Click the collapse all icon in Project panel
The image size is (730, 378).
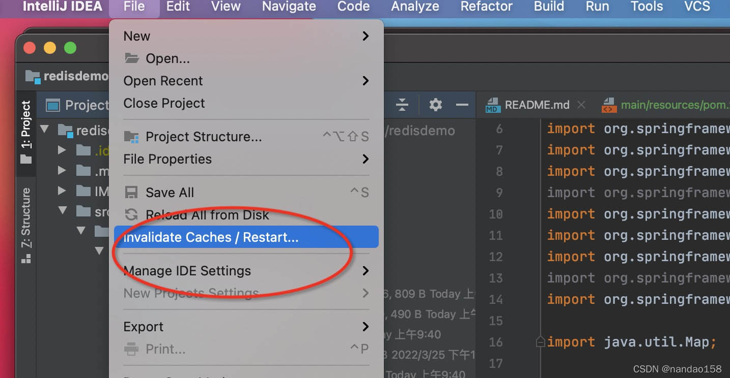pyautogui.click(x=402, y=105)
